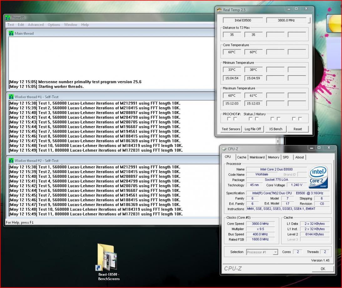Open the Test menu in Prime95
Image resolution: width=342 pixels, height=288 pixels.
pos(10,25)
